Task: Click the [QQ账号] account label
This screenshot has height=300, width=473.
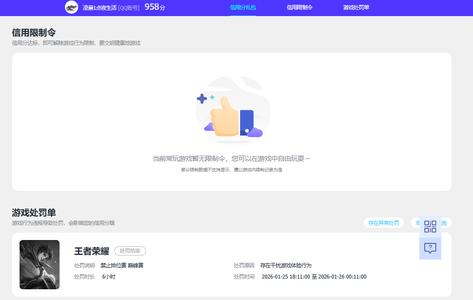Action: pyautogui.click(x=129, y=8)
